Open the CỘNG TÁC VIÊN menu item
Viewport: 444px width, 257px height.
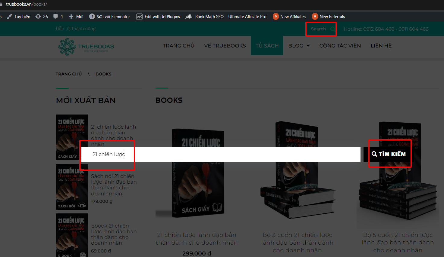[x=340, y=46]
